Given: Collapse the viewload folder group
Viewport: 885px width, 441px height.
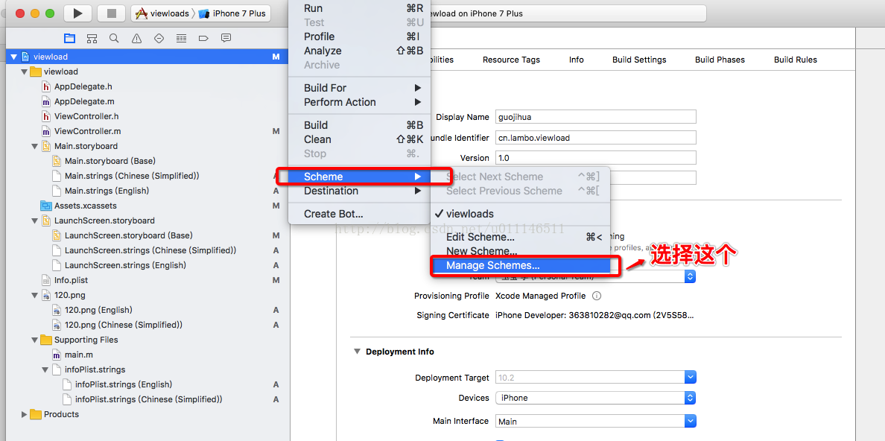Looking at the screenshot, I should (x=24, y=72).
